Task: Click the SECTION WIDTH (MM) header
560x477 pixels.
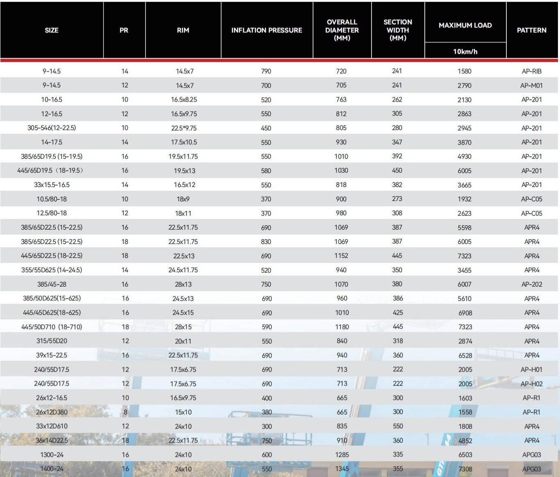Action: 398,30
